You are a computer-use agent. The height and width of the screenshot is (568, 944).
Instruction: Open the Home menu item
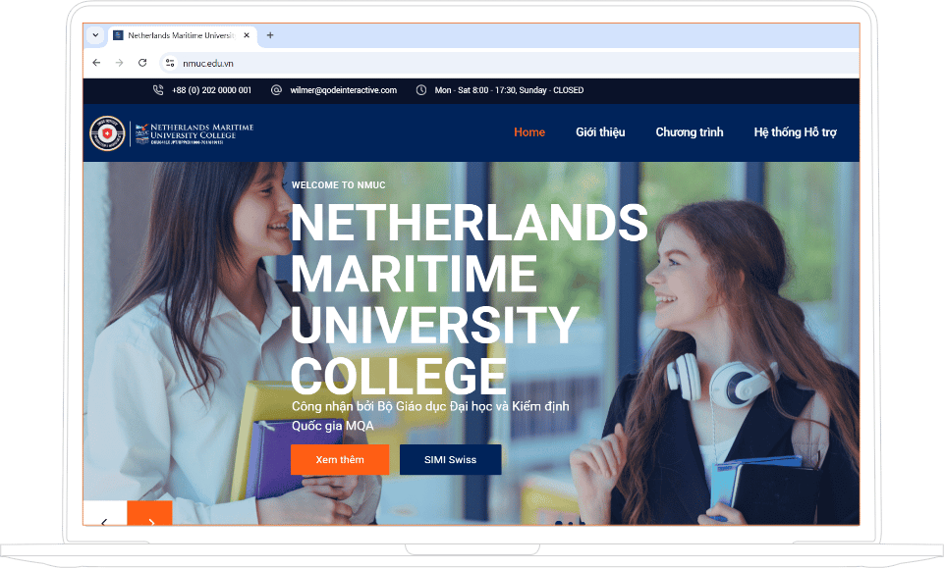pyautogui.click(x=529, y=132)
